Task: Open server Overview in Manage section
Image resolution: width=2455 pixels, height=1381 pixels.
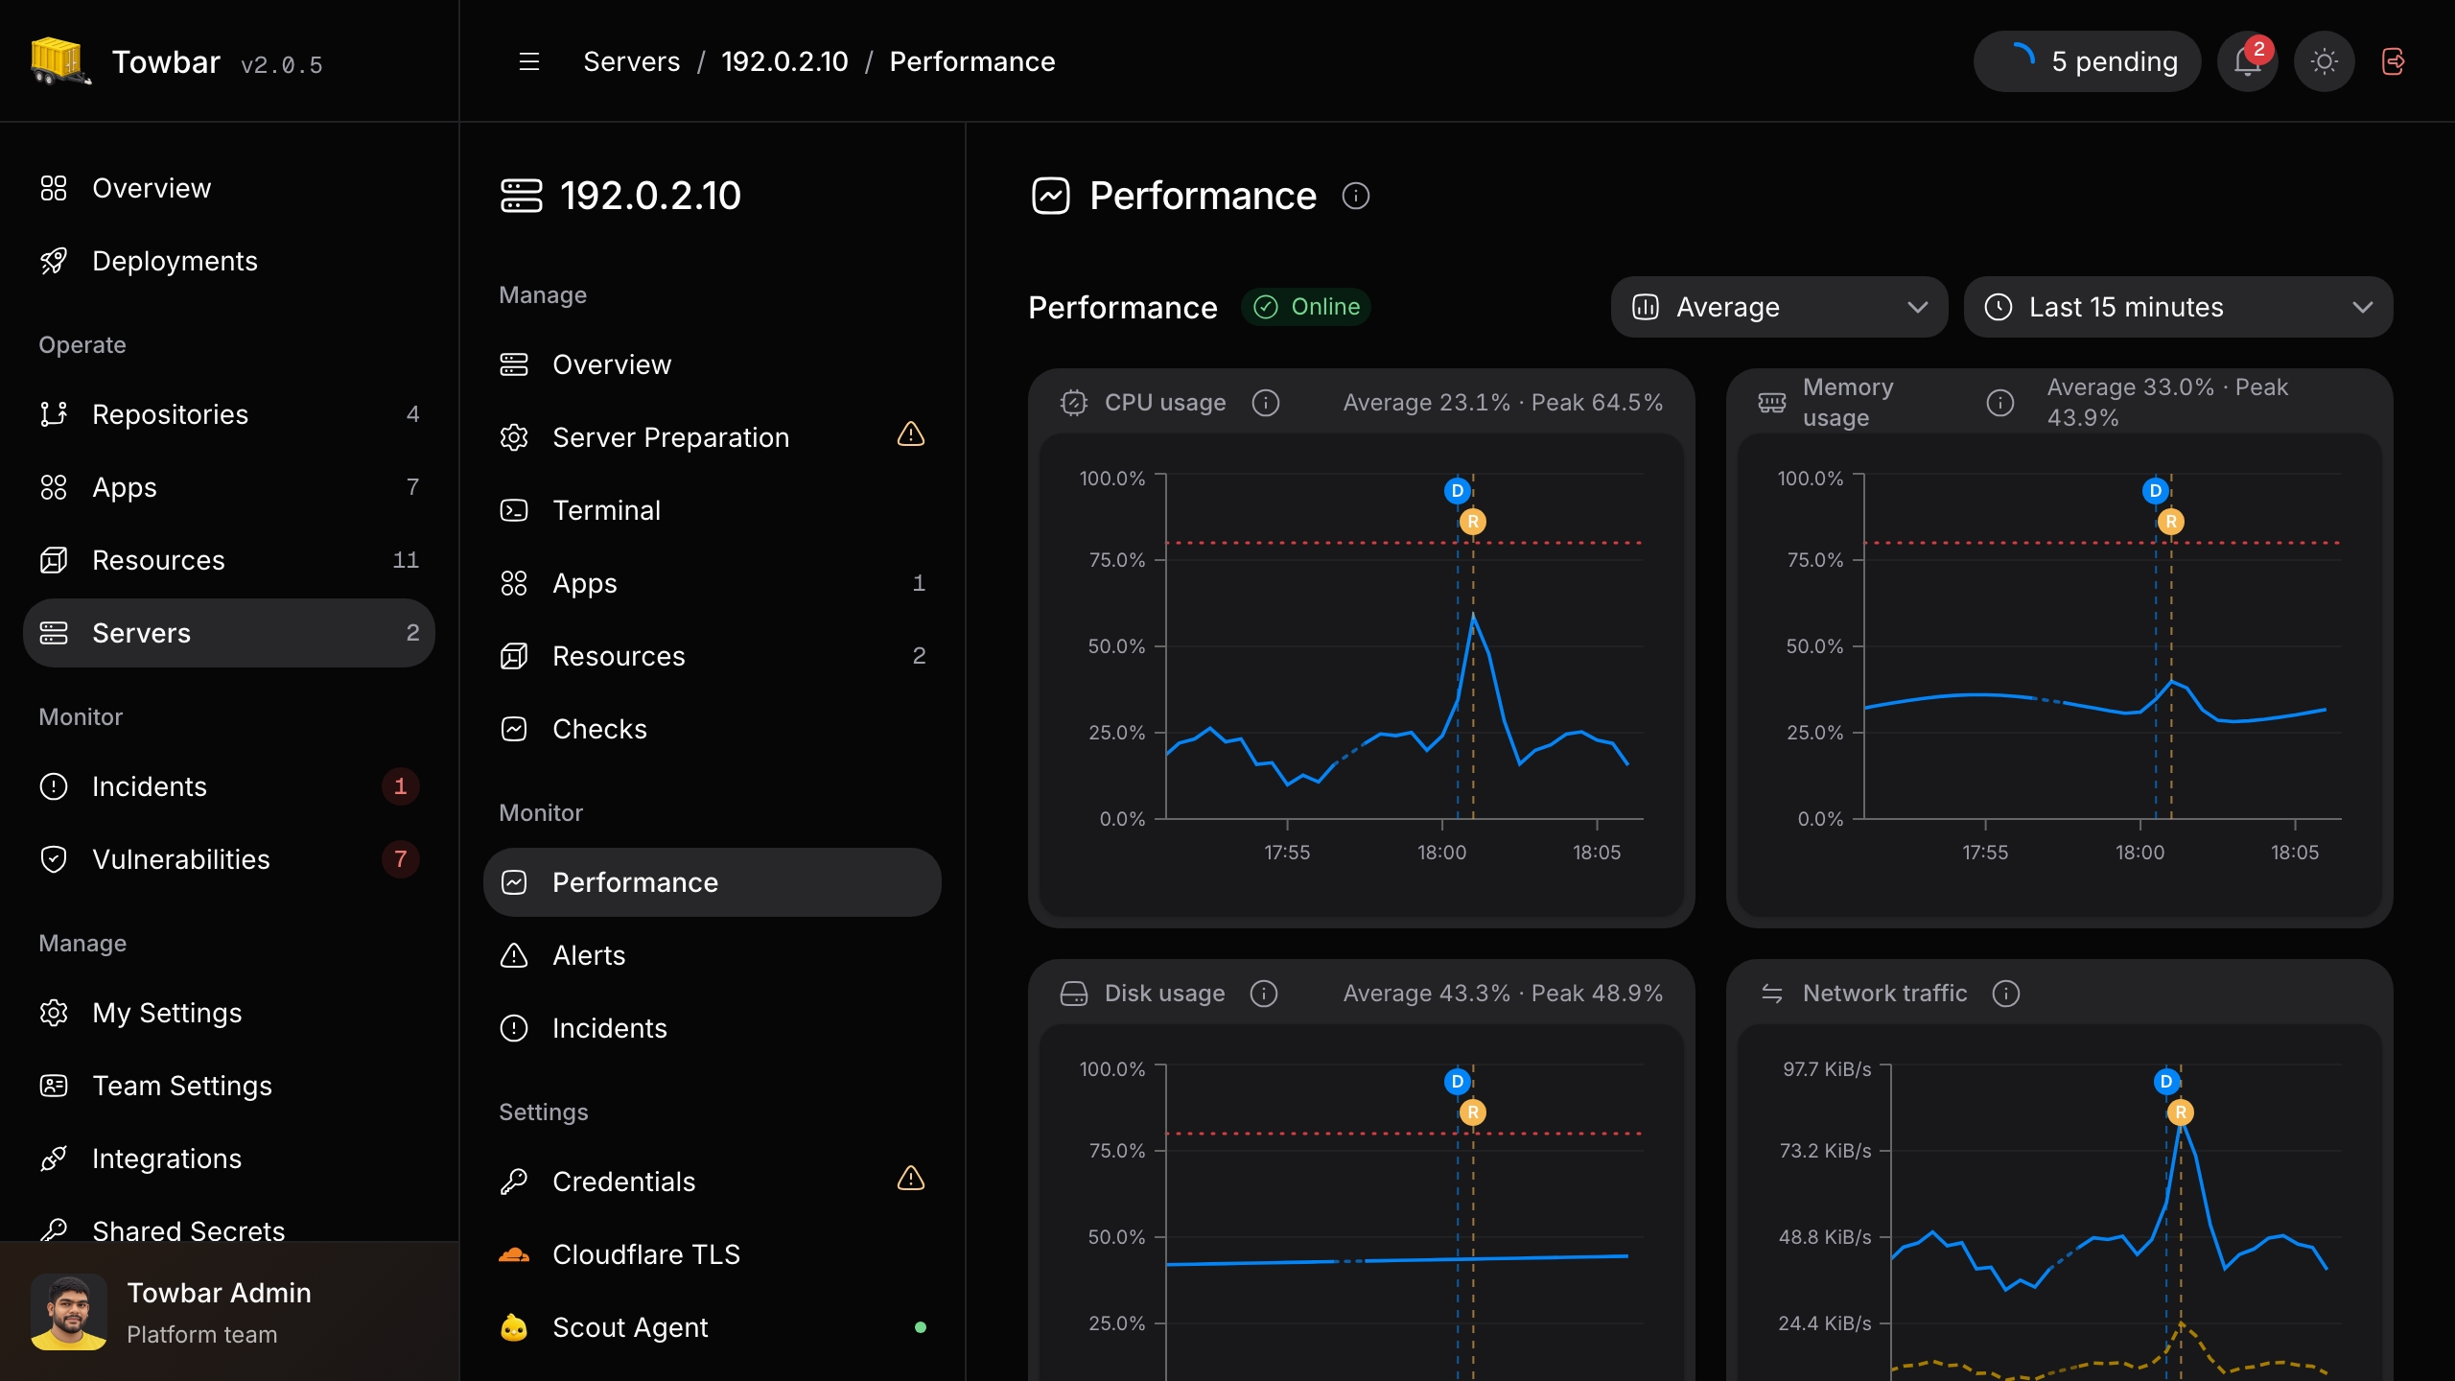Action: click(x=713, y=364)
